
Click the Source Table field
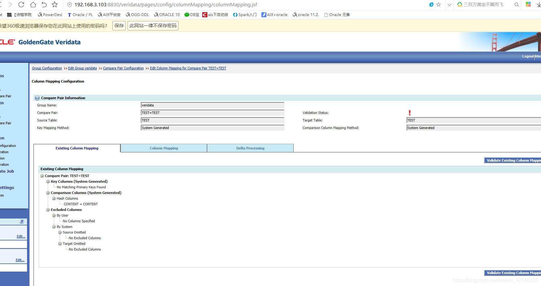coord(212,120)
